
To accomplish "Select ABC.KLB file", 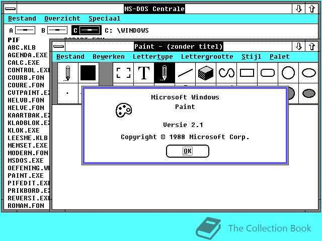I will pyautogui.click(x=22, y=48).
